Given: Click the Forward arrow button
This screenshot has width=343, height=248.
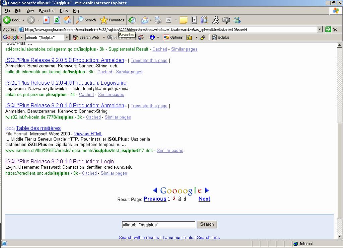Looking at the screenshot, I should (31, 20).
